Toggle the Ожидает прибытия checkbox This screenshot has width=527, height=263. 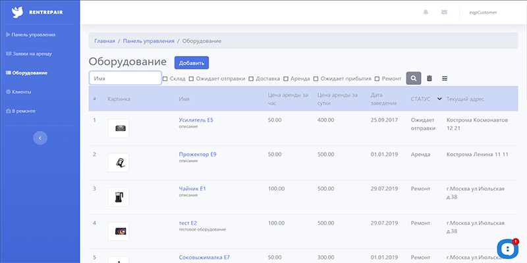pyautogui.click(x=316, y=79)
